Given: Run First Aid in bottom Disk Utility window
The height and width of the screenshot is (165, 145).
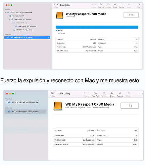Looking at the screenshot, I should click(x=95, y=93).
